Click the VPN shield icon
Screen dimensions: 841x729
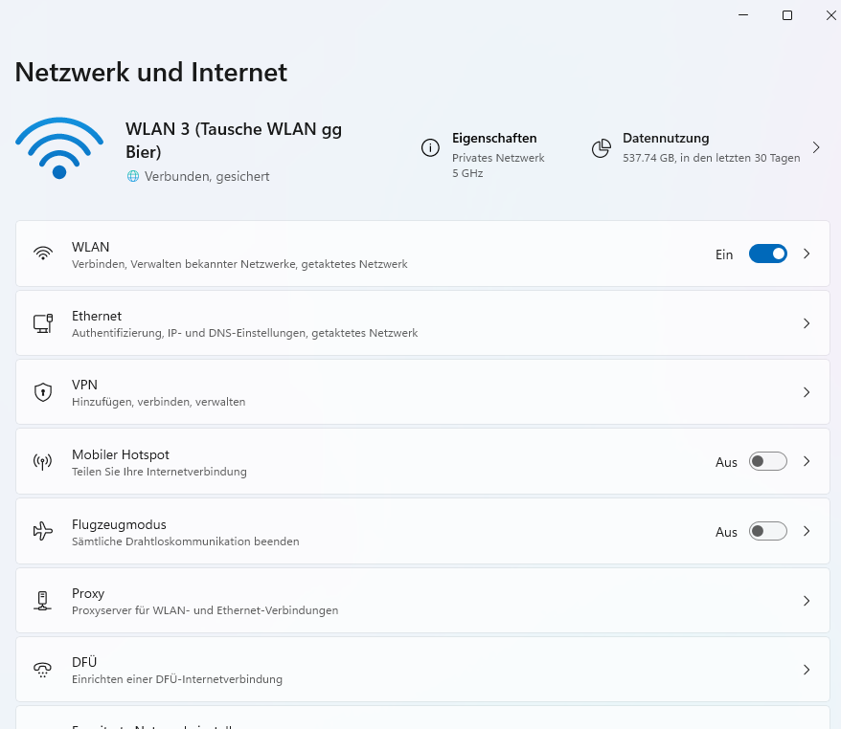(x=42, y=391)
